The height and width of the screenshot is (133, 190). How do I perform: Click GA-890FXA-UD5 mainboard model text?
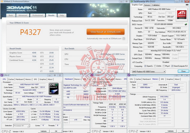(x=70, y=88)
